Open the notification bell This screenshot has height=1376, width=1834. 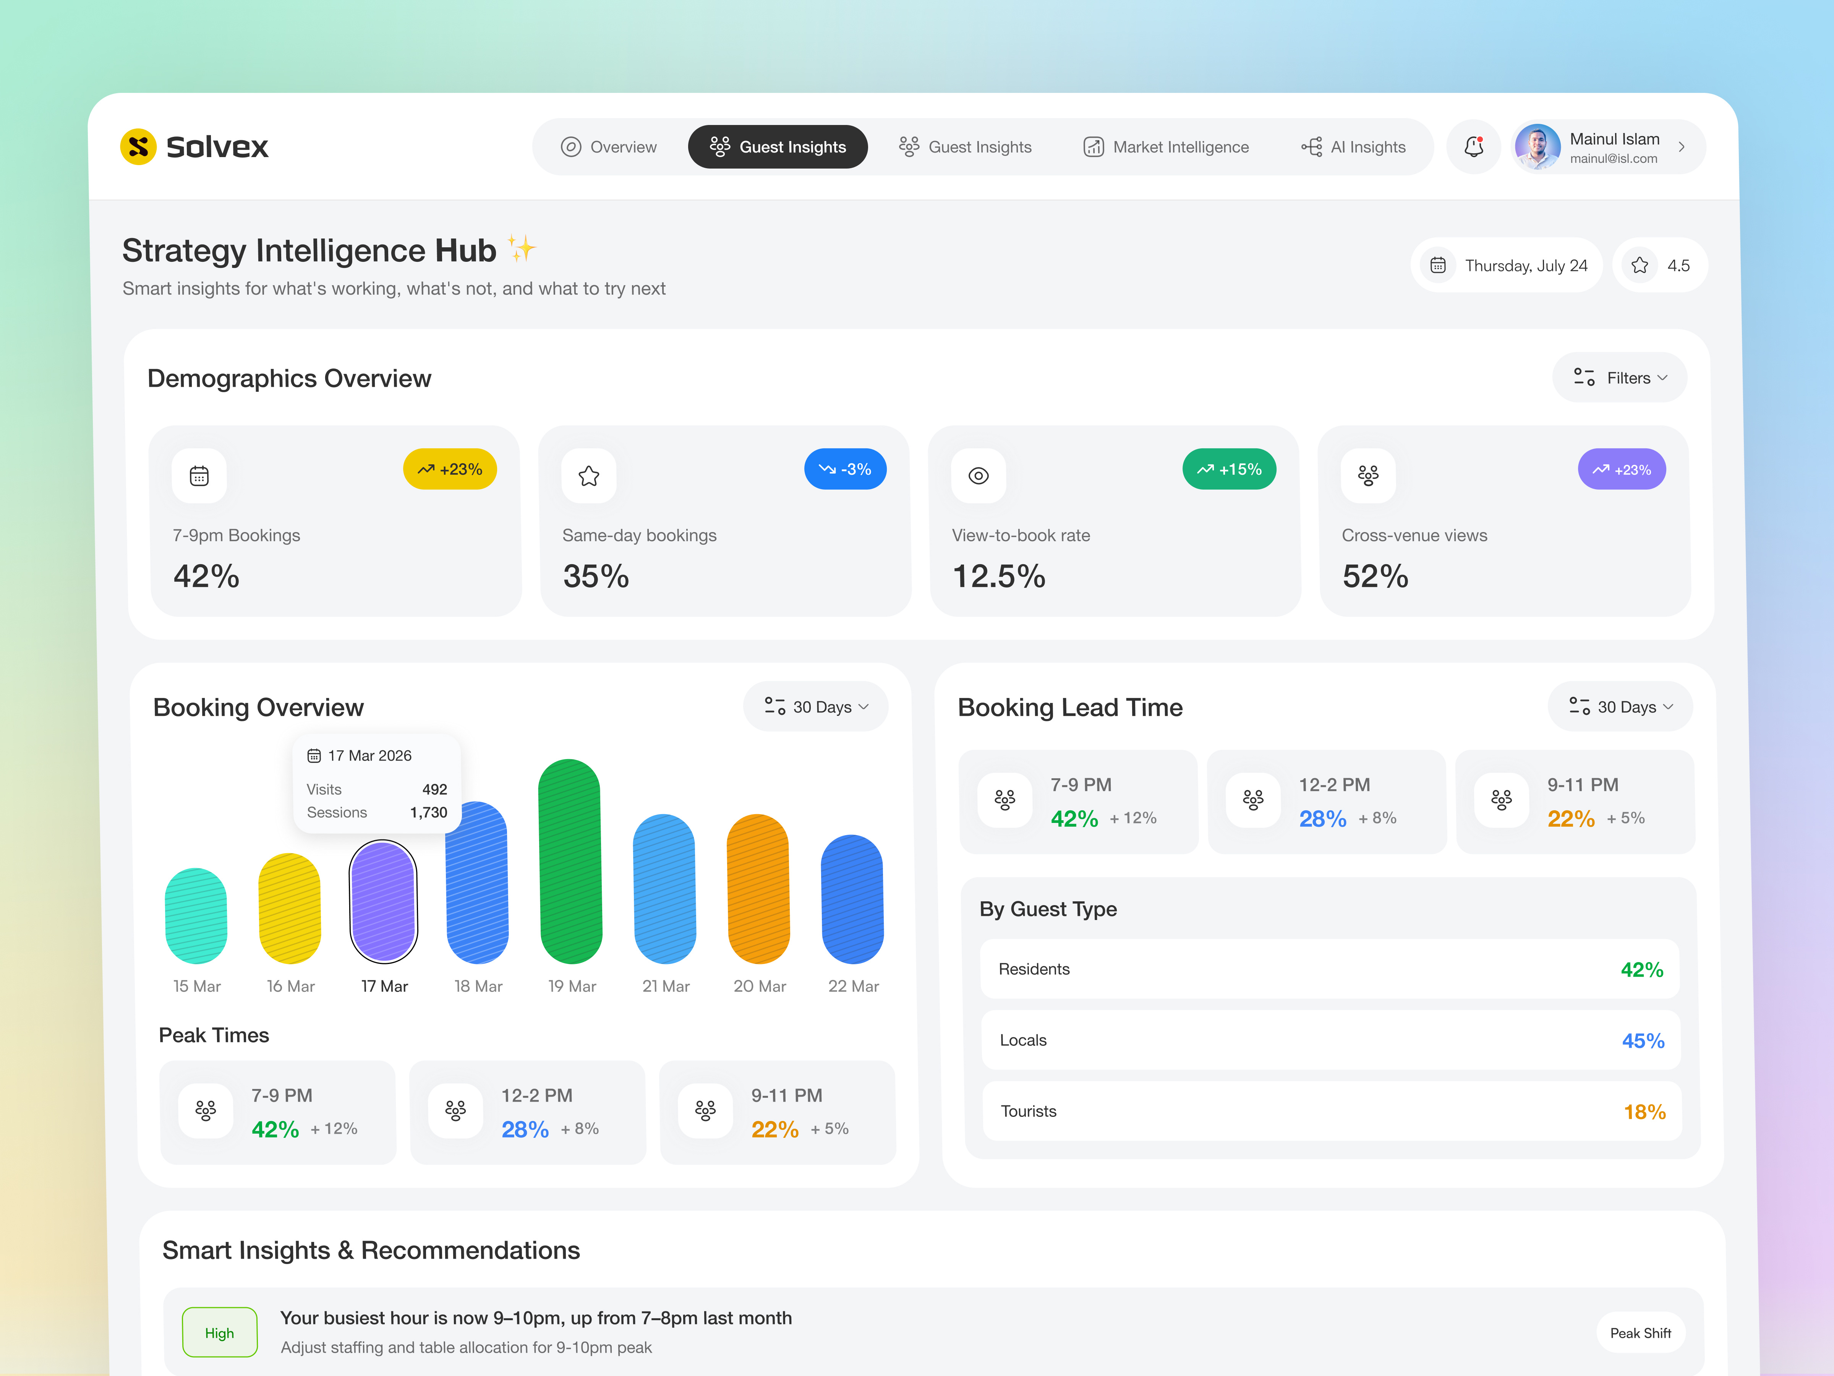click(1473, 147)
